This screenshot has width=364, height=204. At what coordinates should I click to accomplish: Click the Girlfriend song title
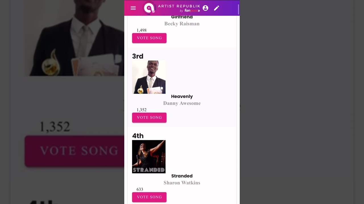point(182,17)
